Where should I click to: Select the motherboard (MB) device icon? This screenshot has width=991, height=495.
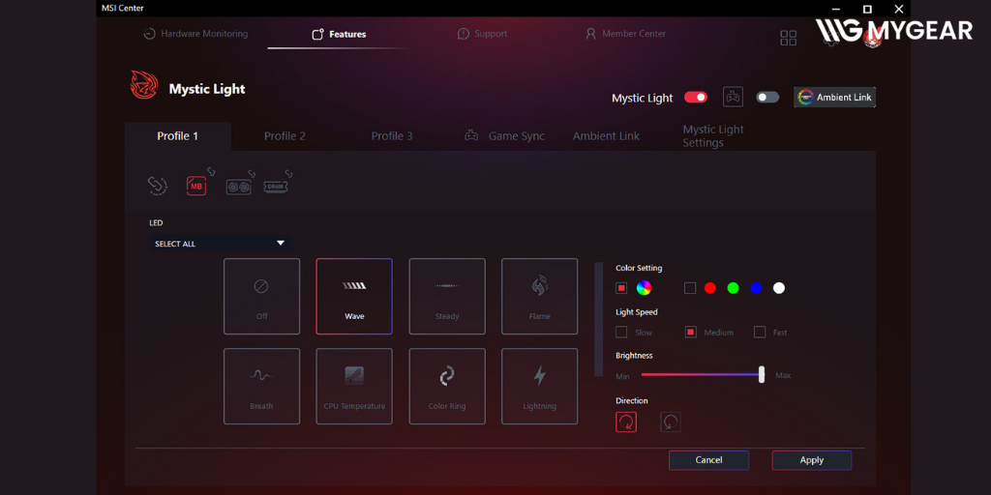(196, 185)
